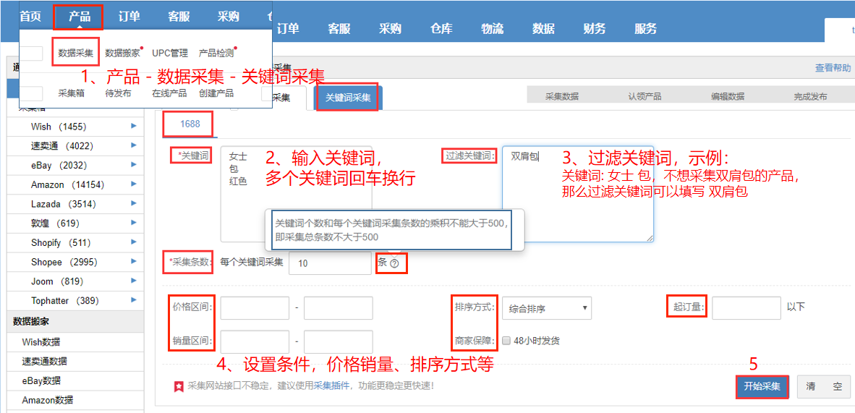Switch to the 关键词采集 tab
Screen dimensions: 855x413
(349, 97)
